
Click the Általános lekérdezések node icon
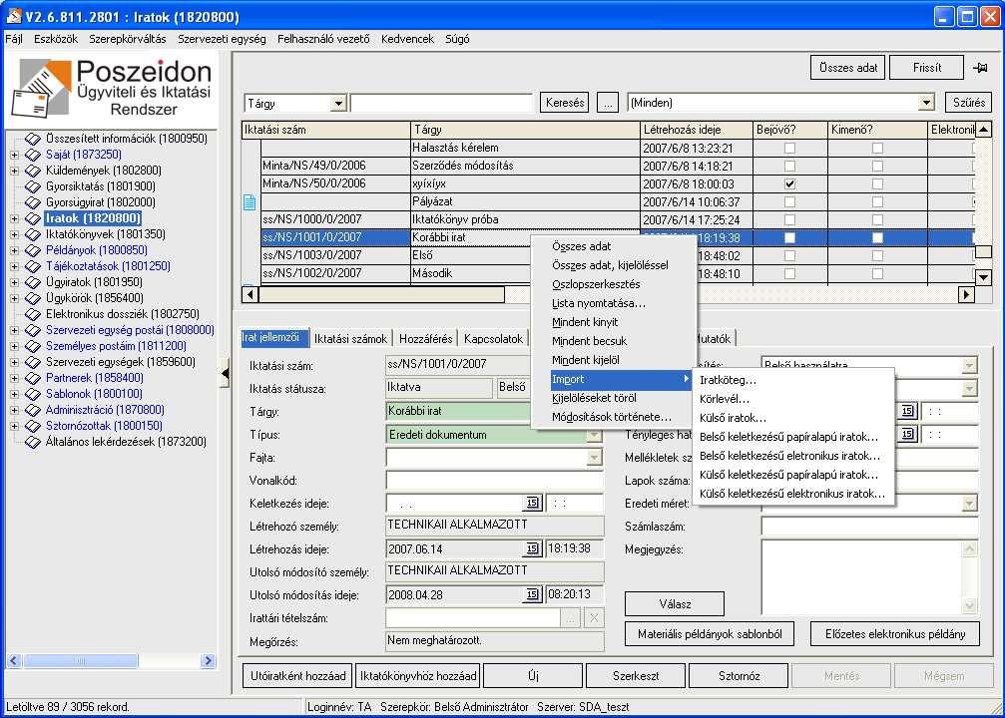[x=33, y=442]
